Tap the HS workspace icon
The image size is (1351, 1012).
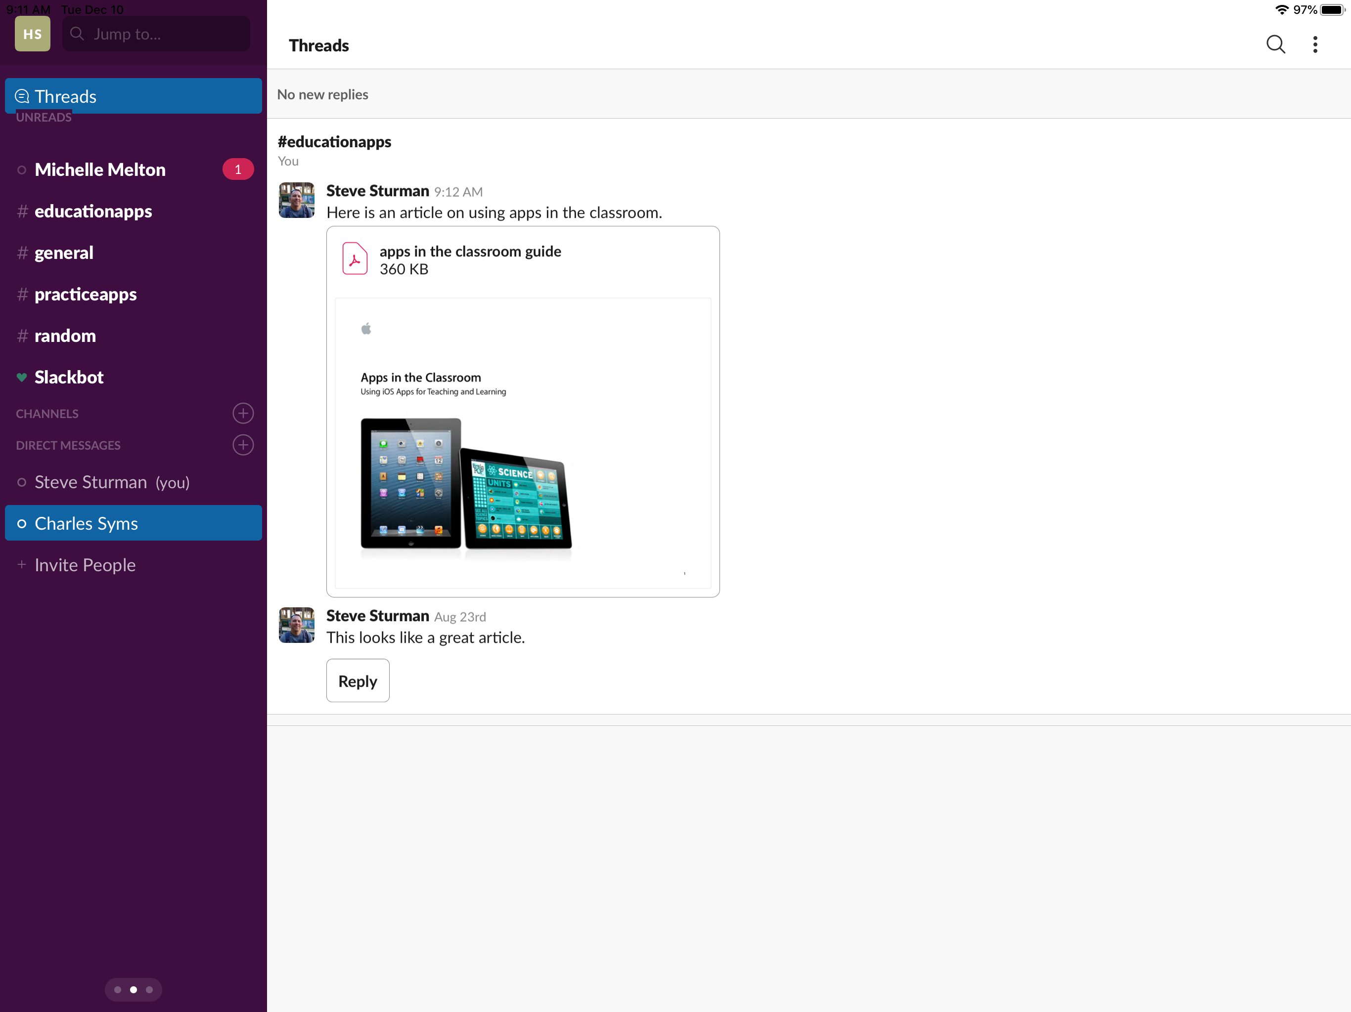(x=32, y=34)
